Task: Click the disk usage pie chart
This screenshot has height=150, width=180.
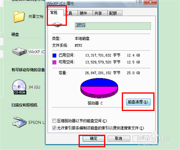Action: click(99, 88)
